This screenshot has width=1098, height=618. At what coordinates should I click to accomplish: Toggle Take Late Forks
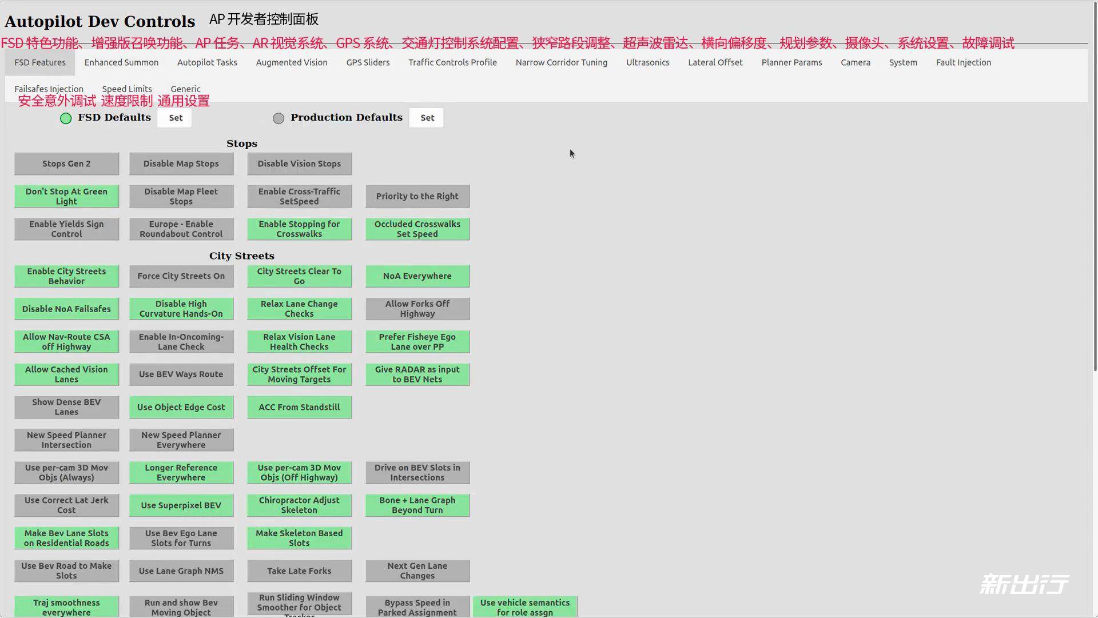[x=299, y=571]
